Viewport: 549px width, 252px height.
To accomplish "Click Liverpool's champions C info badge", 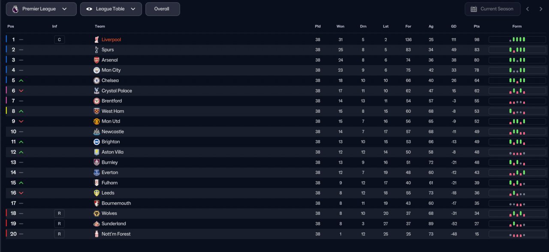I will click(59, 40).
